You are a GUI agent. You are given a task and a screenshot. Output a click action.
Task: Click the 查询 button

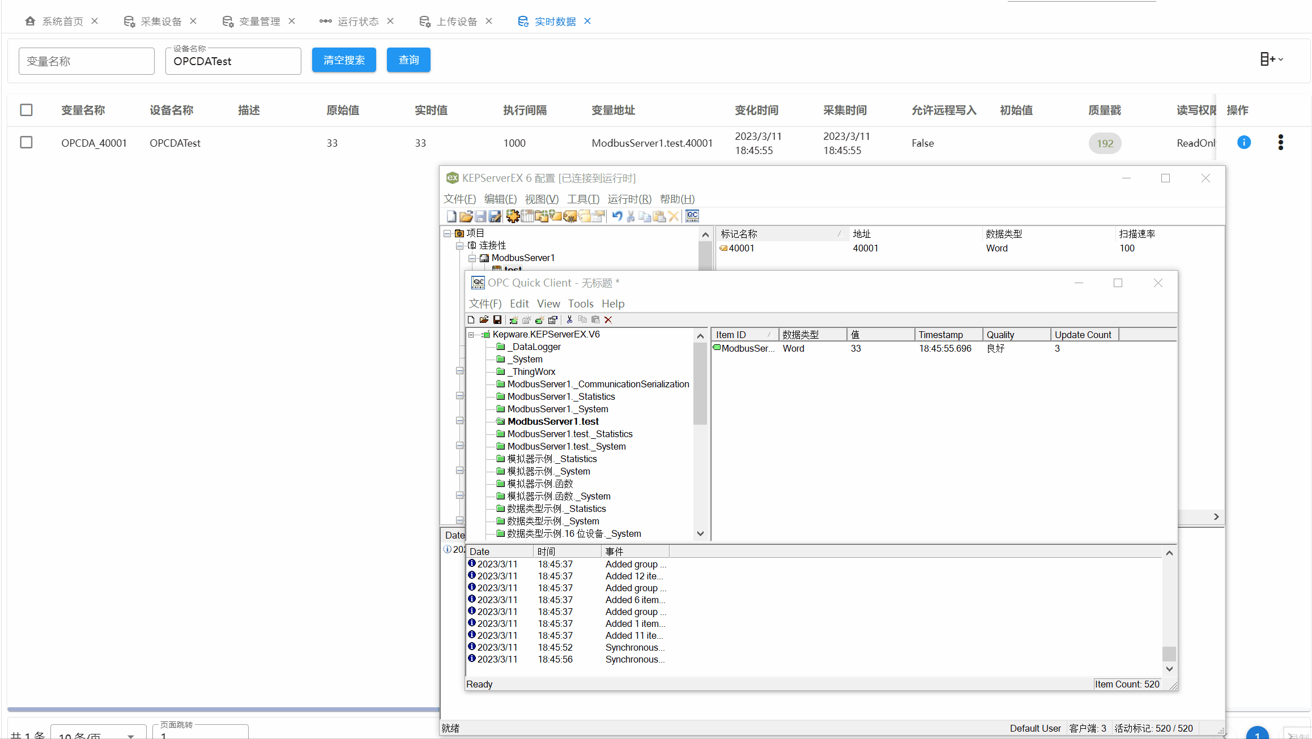click(408, 60)
